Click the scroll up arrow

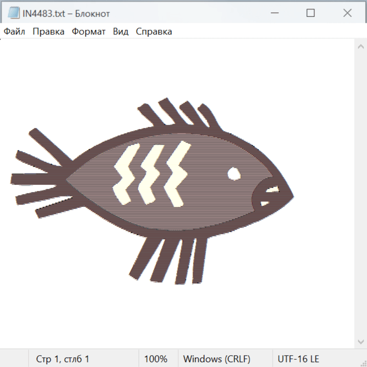(360, 47)
